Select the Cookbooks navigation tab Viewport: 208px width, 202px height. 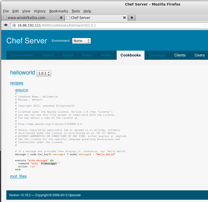131,55
